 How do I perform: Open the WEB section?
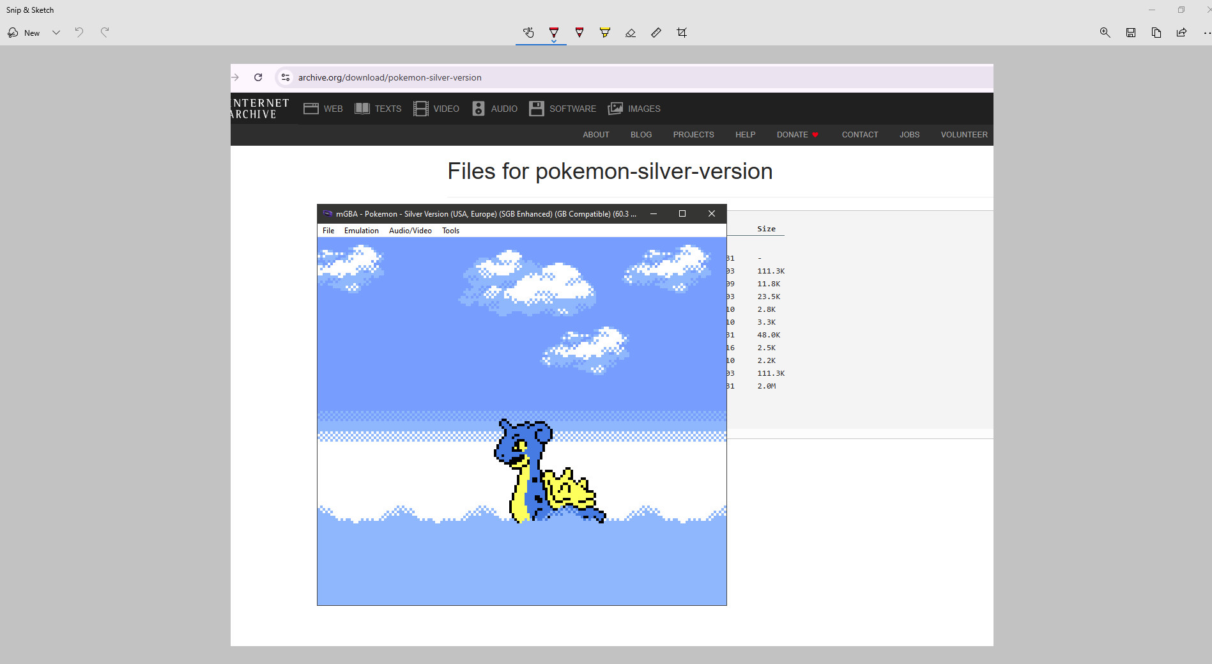click(x=323, y=109)
